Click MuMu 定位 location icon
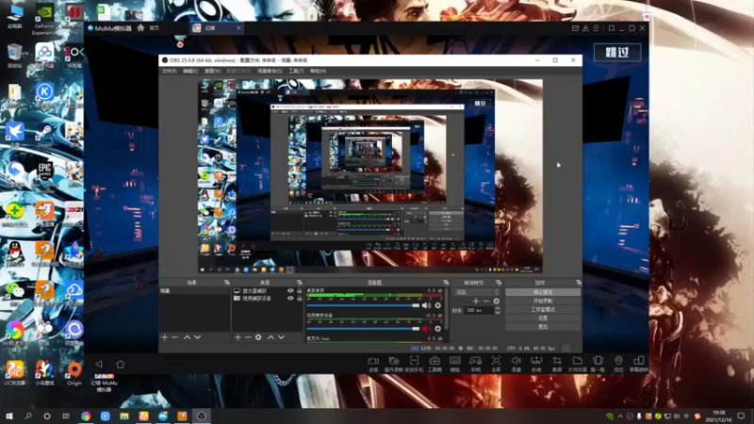Screen dimensions: 754x424 618,364
